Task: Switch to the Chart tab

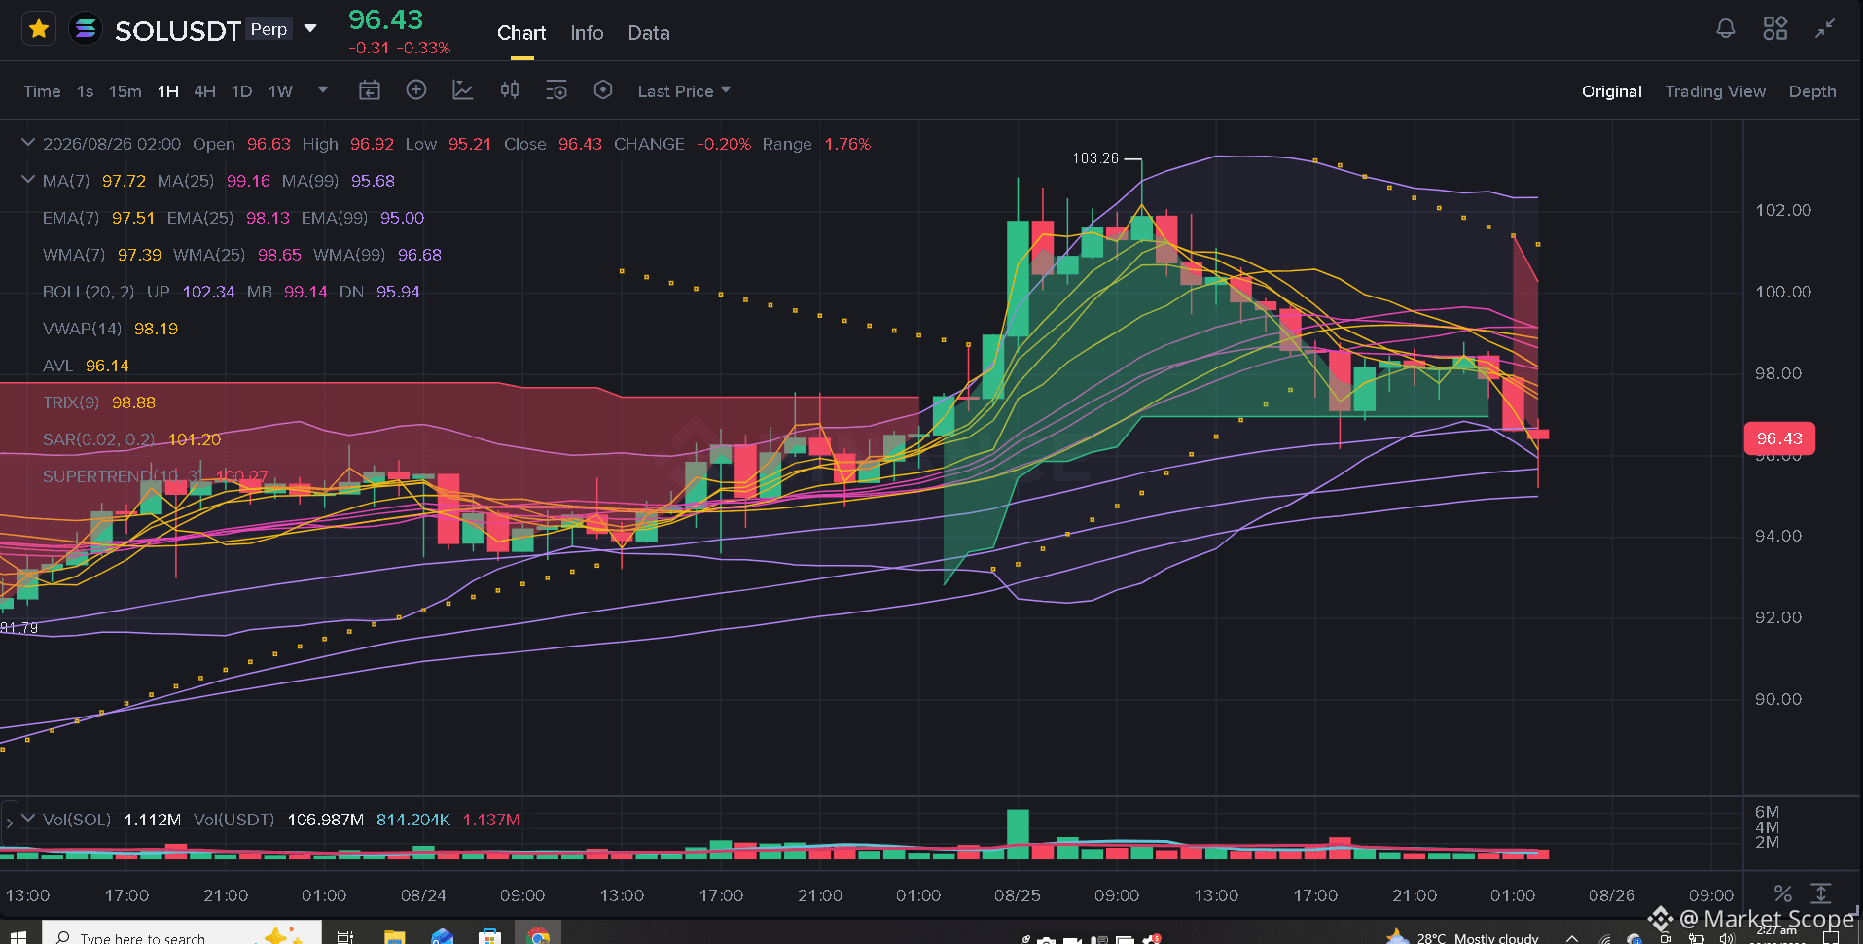Action: click(521, 33)
